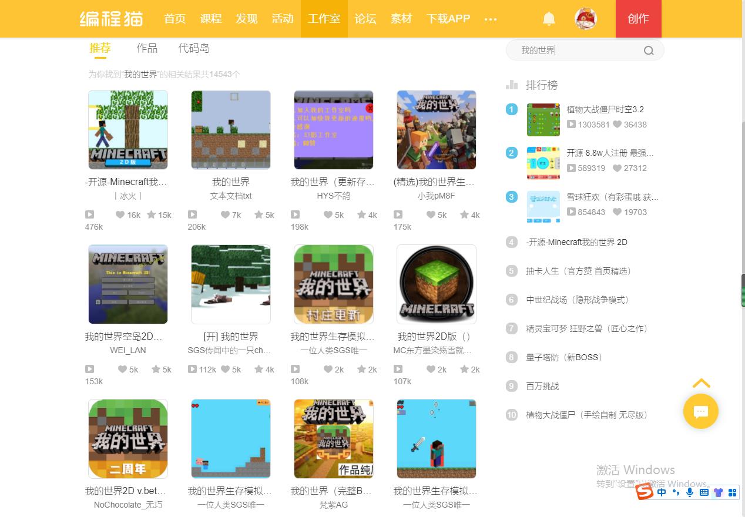Viewport: 745px width, 517px height.
Task: Click the back-to-top chevron arrow
Action: (x=701, y=384)
